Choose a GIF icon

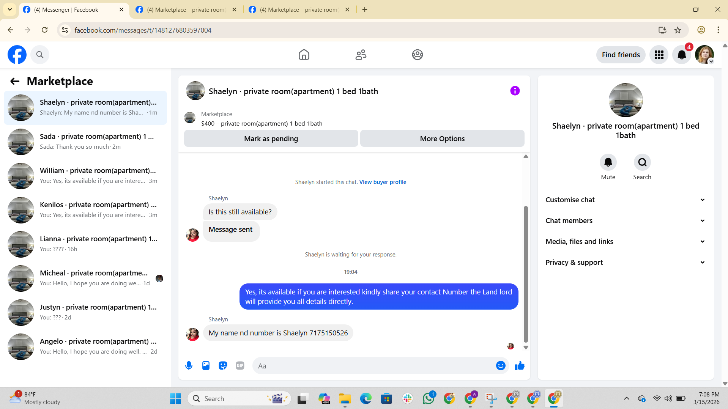point(240,366)
